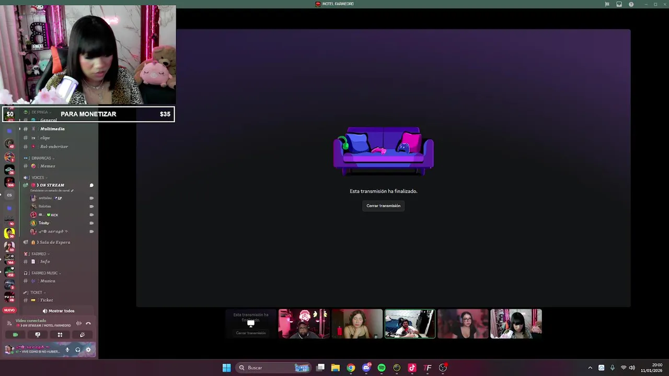This screenshot has height=376, width=669.
Task: Open Windows Start menu
Action: pyautogui.click(x=226, y=368)
